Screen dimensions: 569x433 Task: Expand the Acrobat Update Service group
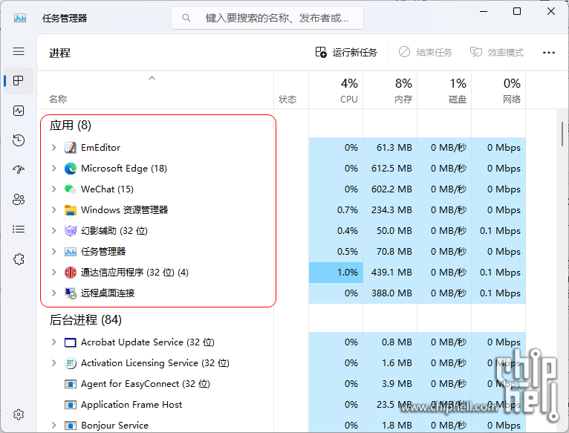pyautogui.click(x=53, y=342)
